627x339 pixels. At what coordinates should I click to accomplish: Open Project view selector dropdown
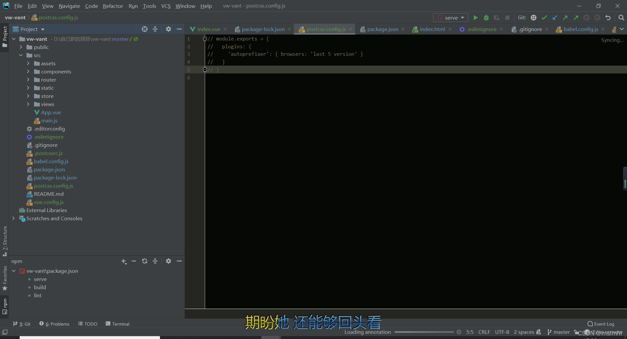29,29
